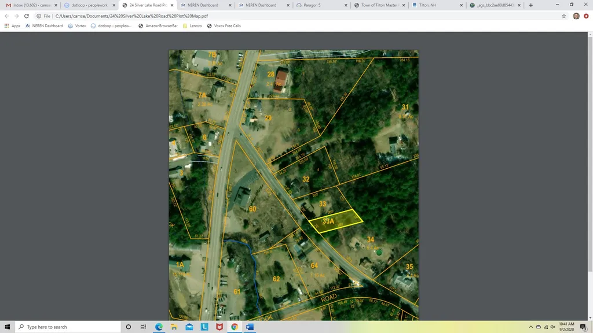Open a new tab with the plus button

click(x=531, y=5)
